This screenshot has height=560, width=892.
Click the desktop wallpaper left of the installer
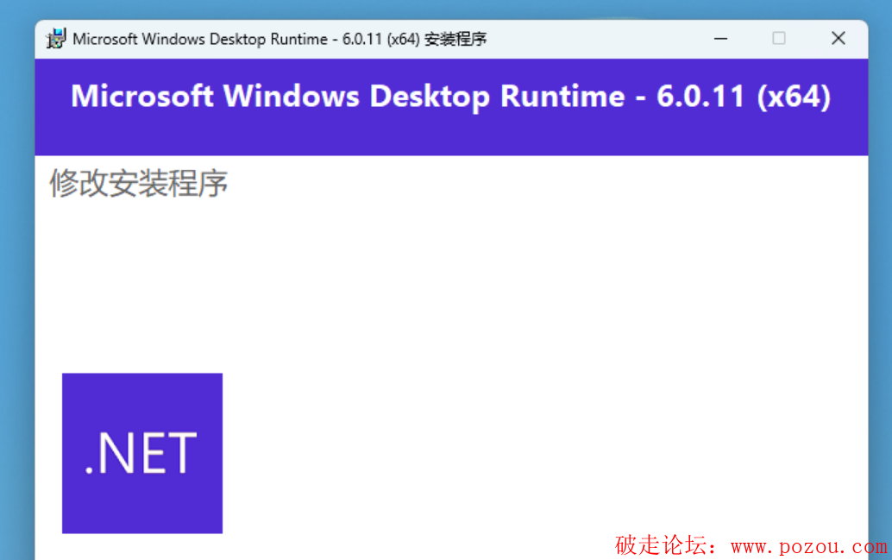(x=16, y=302)
